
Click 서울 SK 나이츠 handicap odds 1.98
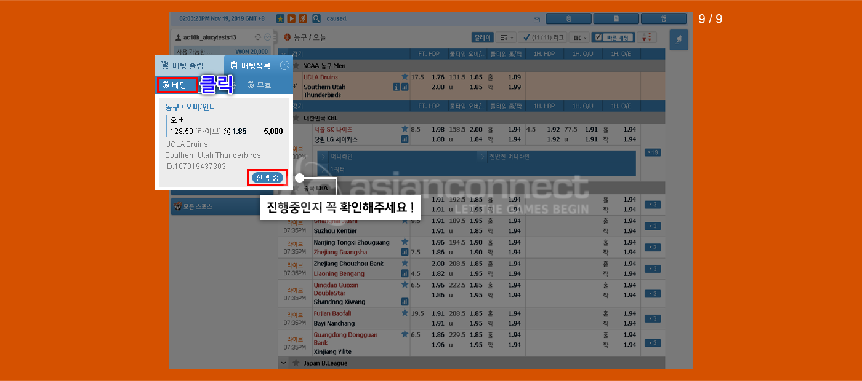tap(438, 129)
